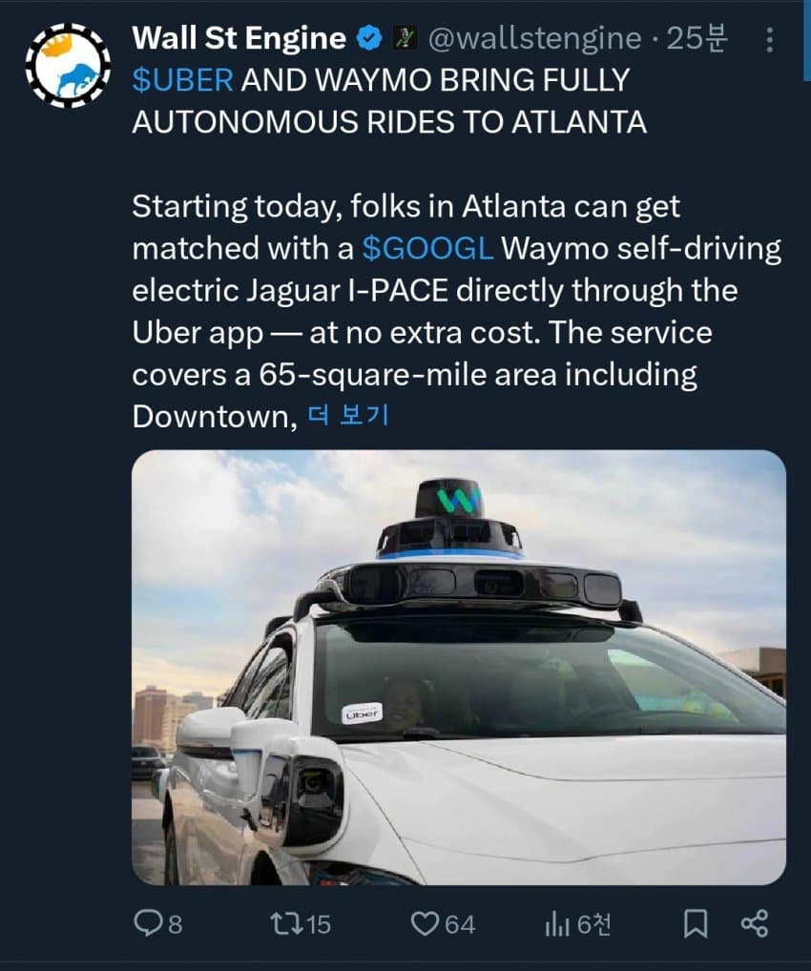Click the share icon
This screenshot has height=971, width=811.
(x=754, y=923)
